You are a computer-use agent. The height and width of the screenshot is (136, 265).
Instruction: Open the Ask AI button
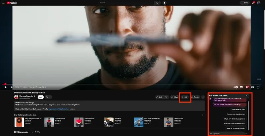click(185, 97)
